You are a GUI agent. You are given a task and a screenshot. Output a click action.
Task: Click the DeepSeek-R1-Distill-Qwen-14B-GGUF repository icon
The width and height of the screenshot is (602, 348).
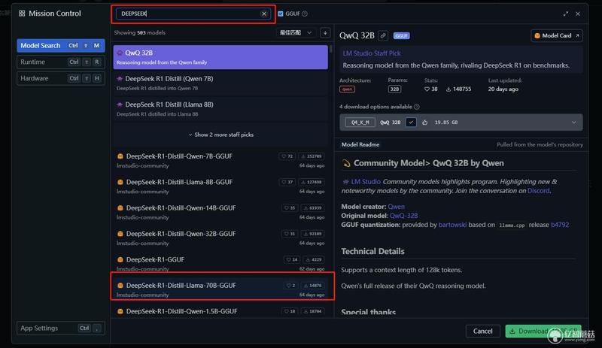tap(120, 207)
